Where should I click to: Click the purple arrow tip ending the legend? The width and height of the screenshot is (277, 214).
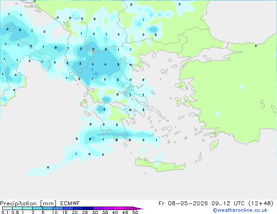138,208
